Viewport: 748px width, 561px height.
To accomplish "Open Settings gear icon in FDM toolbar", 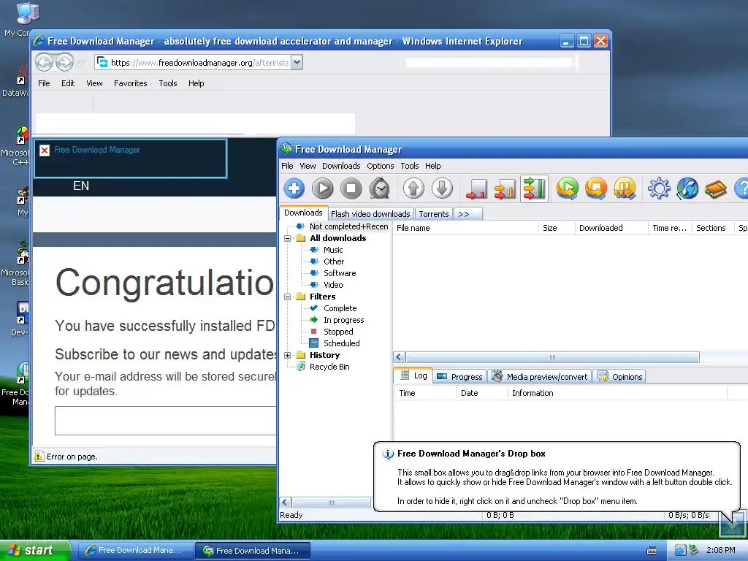I will click(x=659, y=188).
